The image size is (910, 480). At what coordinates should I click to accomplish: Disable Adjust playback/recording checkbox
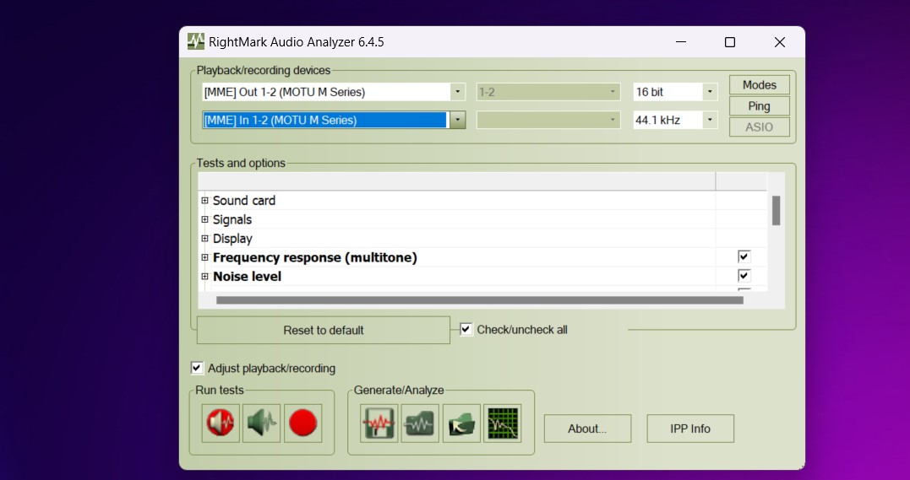click(x=198, y=368)
